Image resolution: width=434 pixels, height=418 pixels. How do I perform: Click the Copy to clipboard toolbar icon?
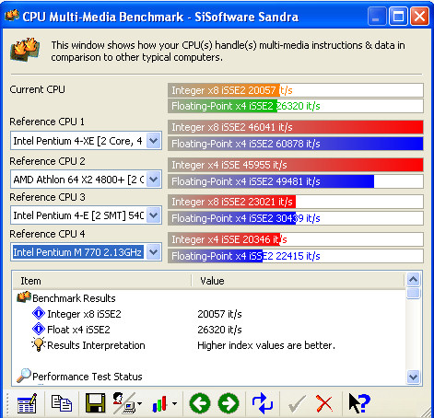pos(62,403)
